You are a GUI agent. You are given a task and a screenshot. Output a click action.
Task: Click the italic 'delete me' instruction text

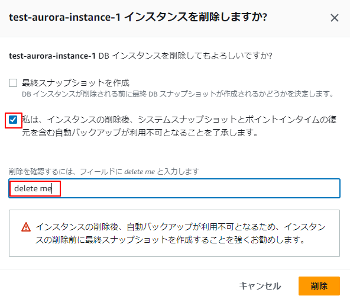point(140,172)
